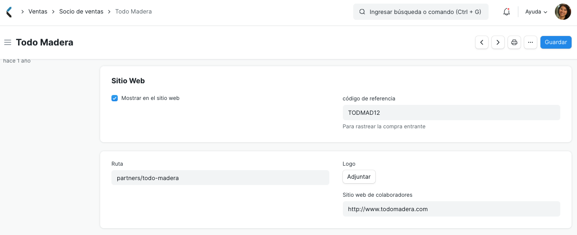Toggle sidebar with hamburger icon
The height and width of the screenshot is (235, 577).
point(8,42)
